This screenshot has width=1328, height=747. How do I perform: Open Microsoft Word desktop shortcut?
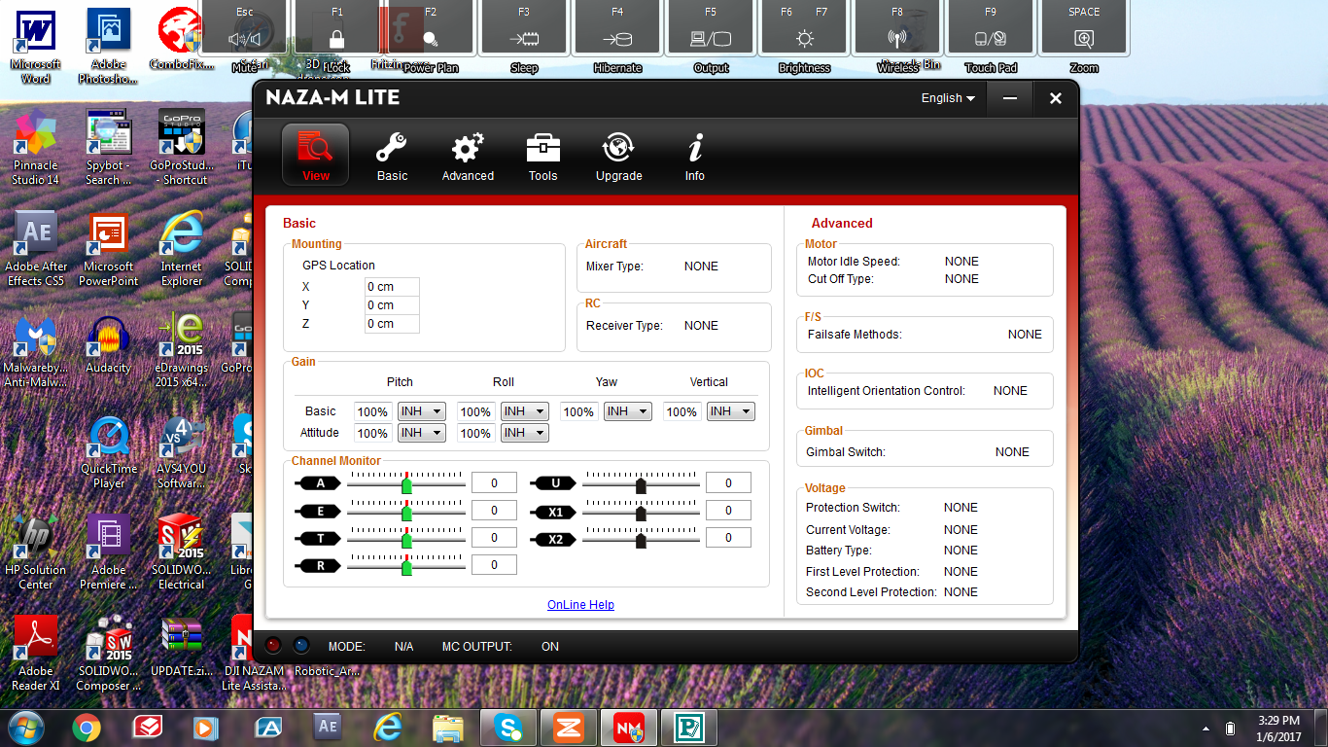tap(36, 46)
